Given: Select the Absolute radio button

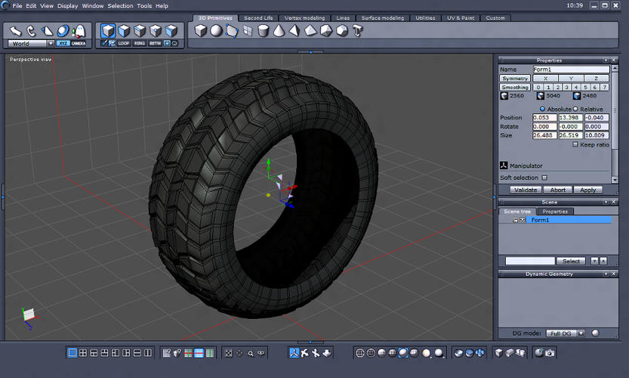Looking at the screenshot, I should 542,109.
